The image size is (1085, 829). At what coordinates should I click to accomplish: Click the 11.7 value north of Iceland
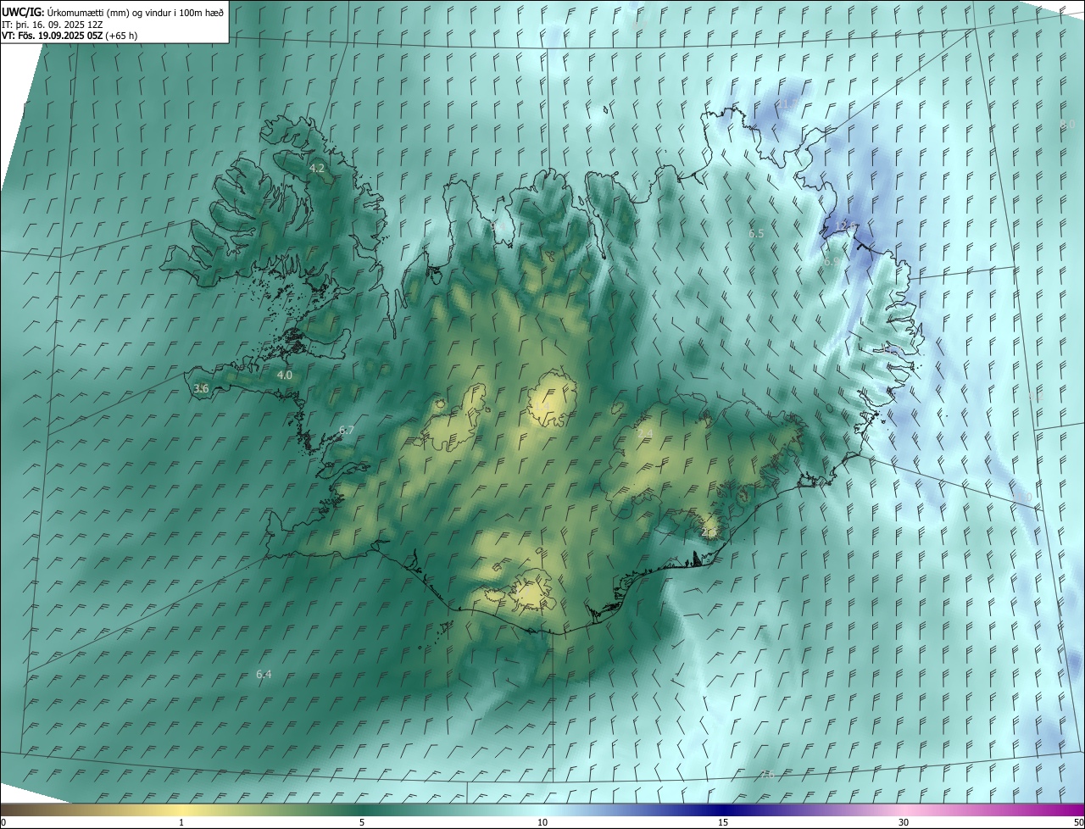point(788,104)
